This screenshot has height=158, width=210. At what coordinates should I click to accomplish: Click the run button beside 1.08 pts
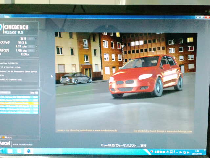point(31,51)
